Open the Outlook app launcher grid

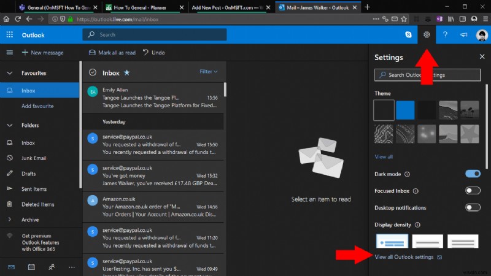pos(9,35)
